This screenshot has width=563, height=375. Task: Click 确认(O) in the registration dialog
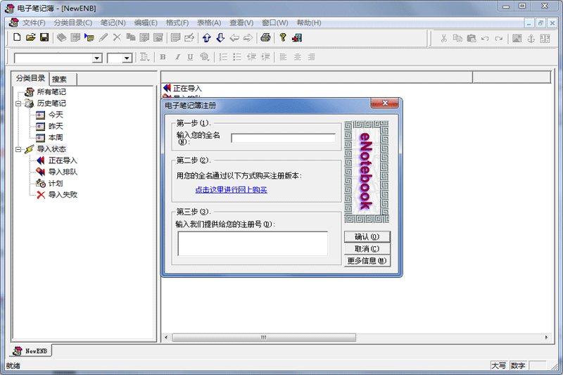tap(367, 237)
